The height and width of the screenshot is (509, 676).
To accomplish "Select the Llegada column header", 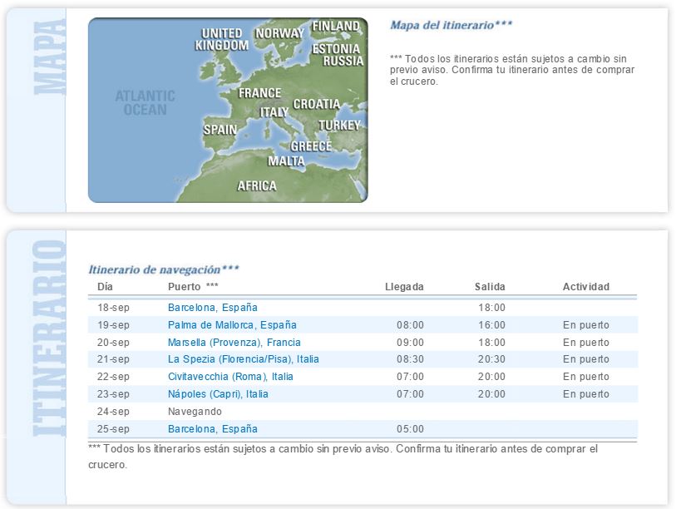I will click(x=404, y=287).
